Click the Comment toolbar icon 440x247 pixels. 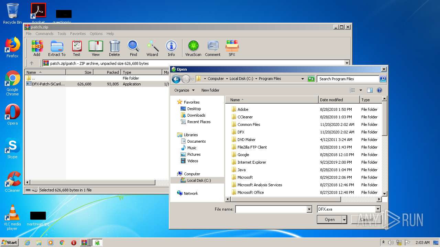213,48
